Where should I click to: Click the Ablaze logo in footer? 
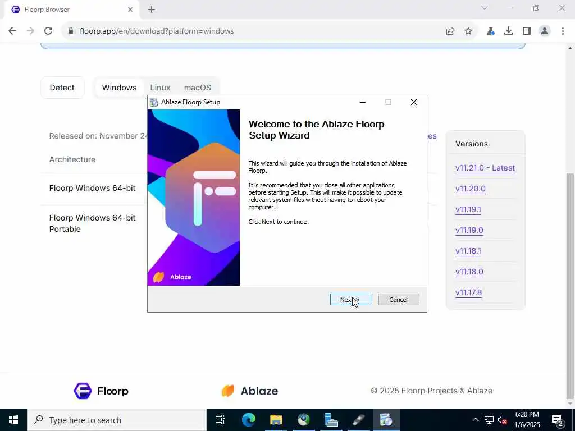[250, 391]
